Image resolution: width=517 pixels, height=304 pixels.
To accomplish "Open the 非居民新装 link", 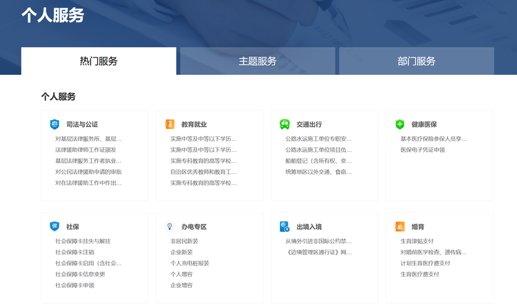I will 184,241.
